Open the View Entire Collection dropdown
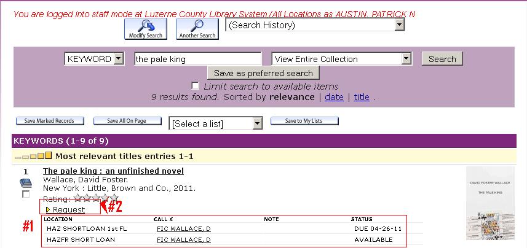The width and height of the screenshot is (527, 248). pos(341,59)
